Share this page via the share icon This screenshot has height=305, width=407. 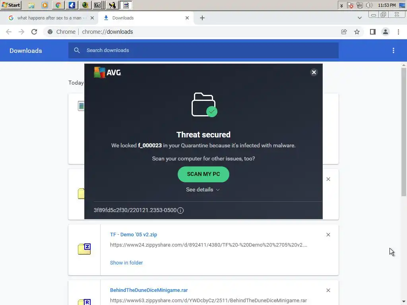click(x=344, y=32)
